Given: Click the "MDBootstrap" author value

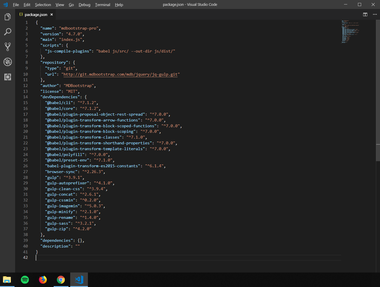Looking at the screenshot, I should pos(79,86).
